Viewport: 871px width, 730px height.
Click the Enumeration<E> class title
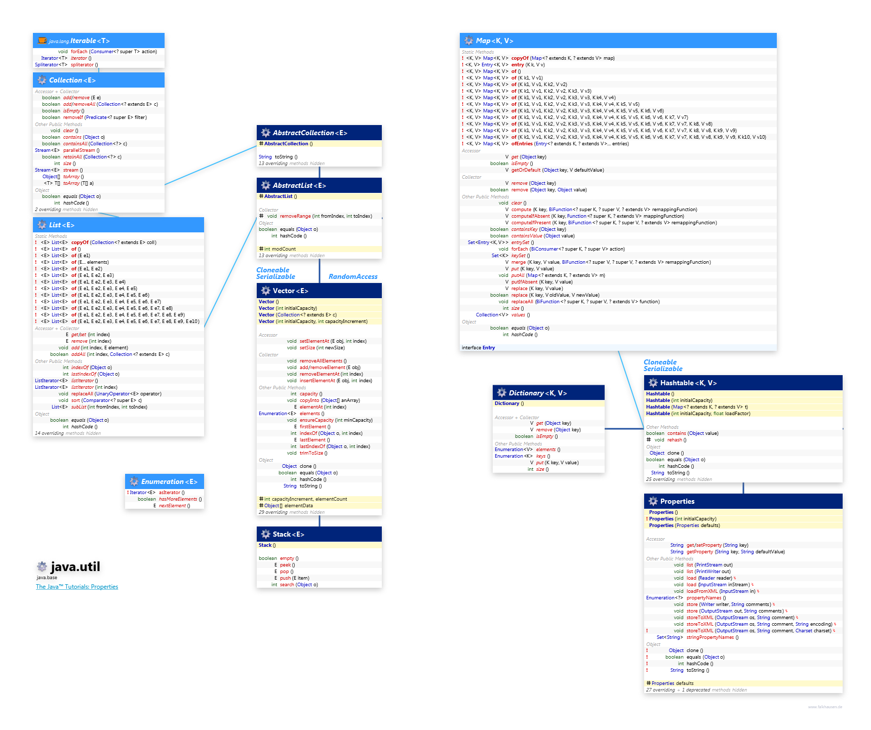[x=169, y=481]
